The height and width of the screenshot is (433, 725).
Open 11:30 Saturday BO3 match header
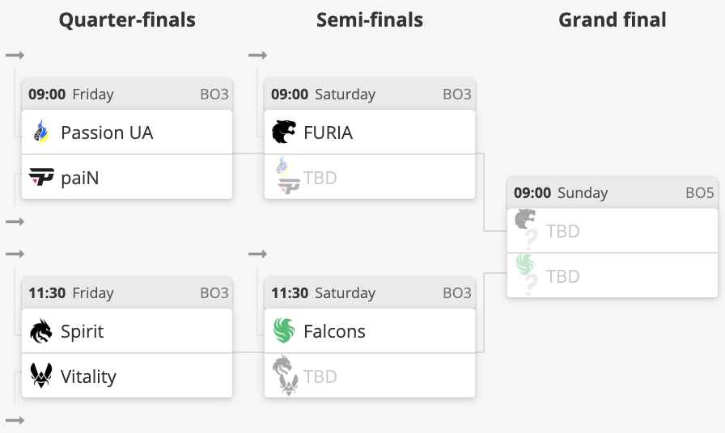click(370, 293)
